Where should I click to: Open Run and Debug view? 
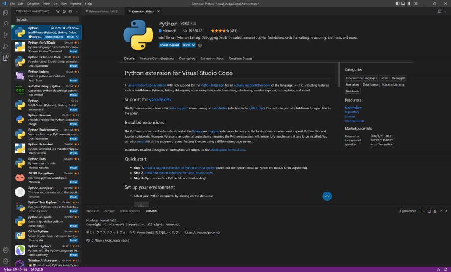pyautogui.click(x=6, y=46)
